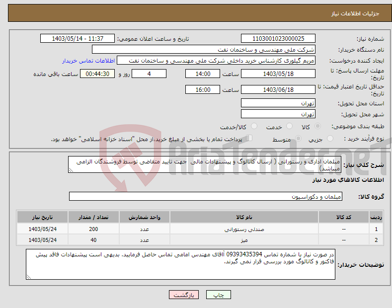Click the delivery city field تهران
The height and width of the screenshot is (308, 392).
click(278, 114)
